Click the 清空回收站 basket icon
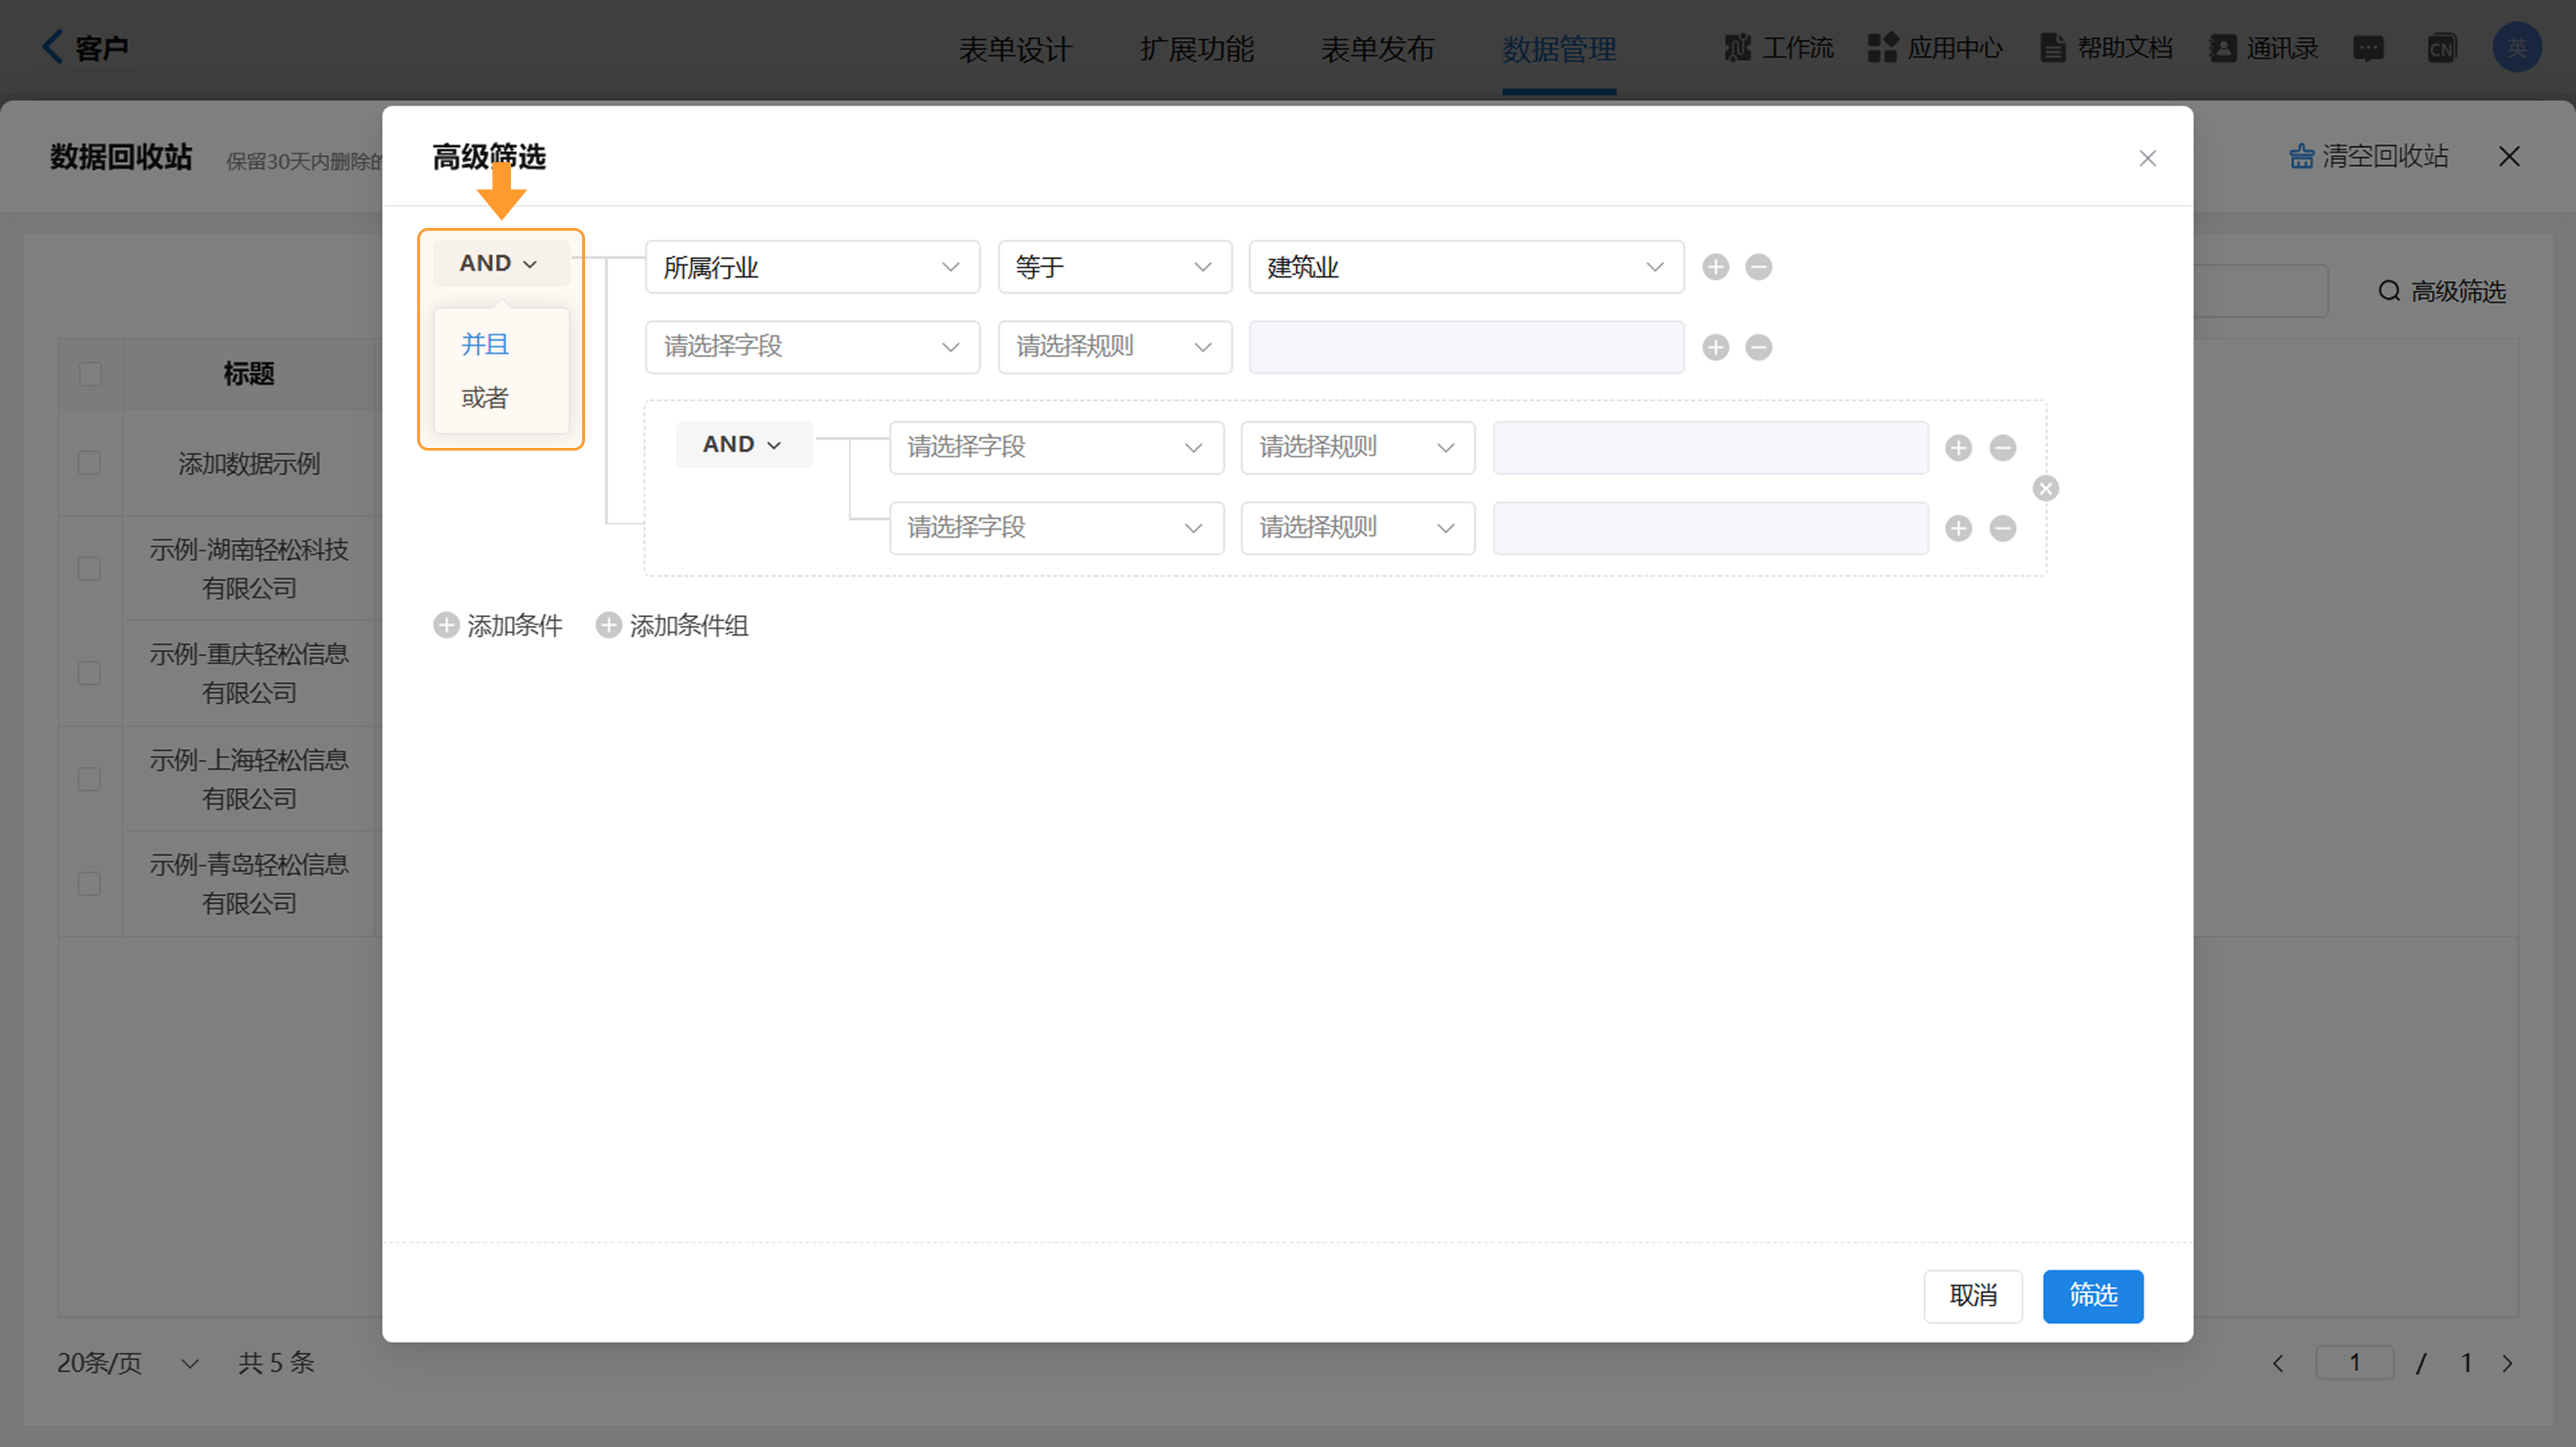2576x1447 pixels. click(2301, 157)
